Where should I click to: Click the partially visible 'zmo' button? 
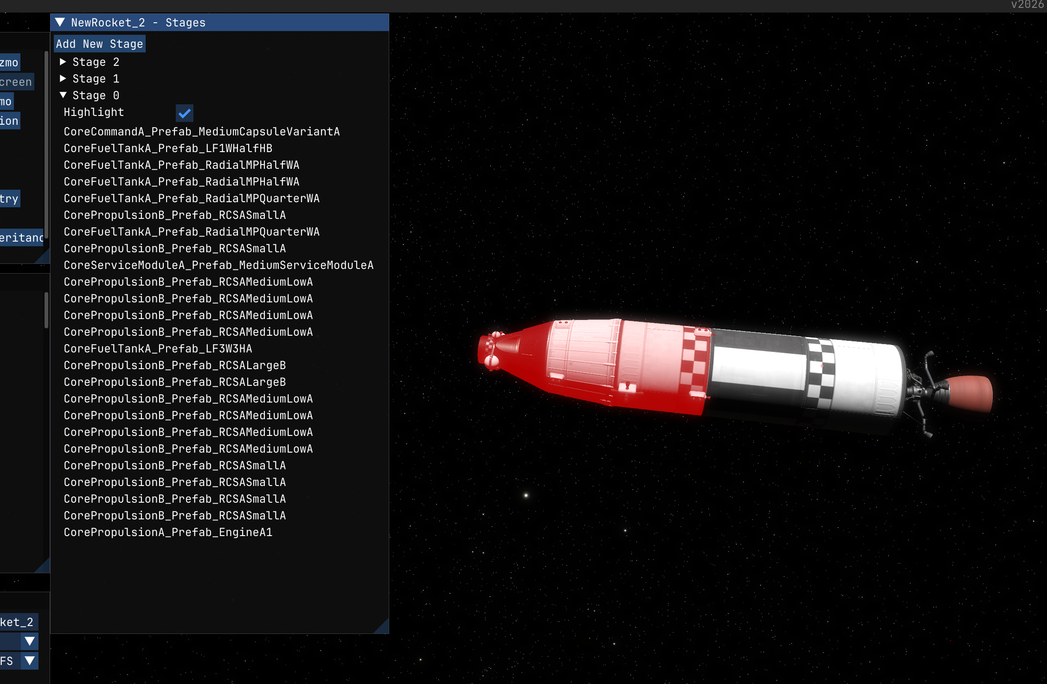click(x=9, y=63)
